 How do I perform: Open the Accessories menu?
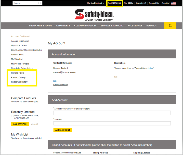[x=135, y=26]
